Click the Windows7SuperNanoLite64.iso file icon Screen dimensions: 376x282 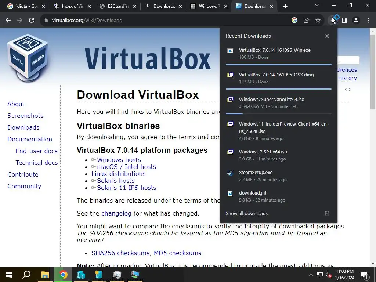point(230,100)
